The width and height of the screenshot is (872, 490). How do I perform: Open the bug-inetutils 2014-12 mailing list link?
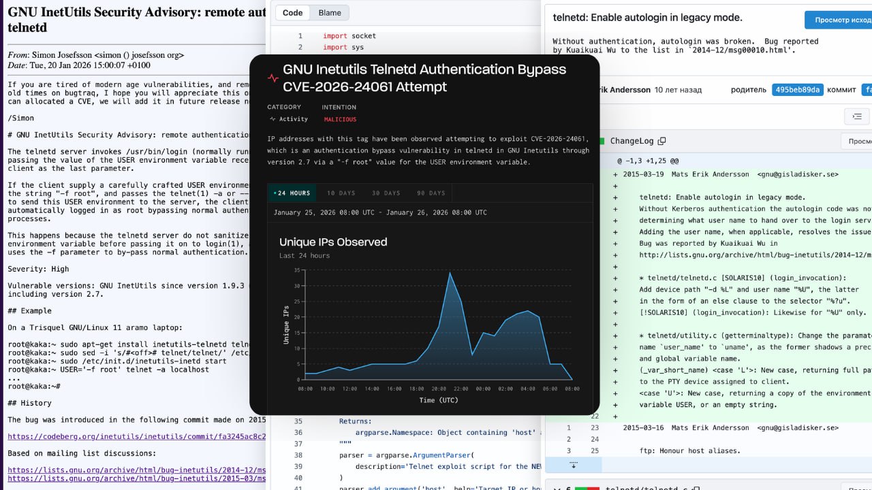(x=136, y=470)
